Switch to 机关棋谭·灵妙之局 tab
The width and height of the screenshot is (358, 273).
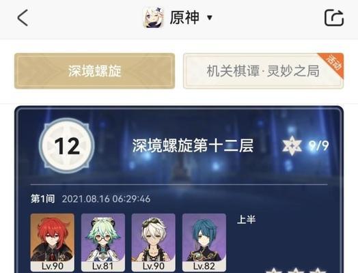(x=263, y=71)
